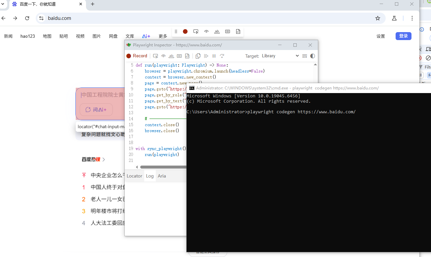The height and width of the screenshot is (257, 431).
Task: Open the 地图 link on Baidu
Action: [47, 36]
